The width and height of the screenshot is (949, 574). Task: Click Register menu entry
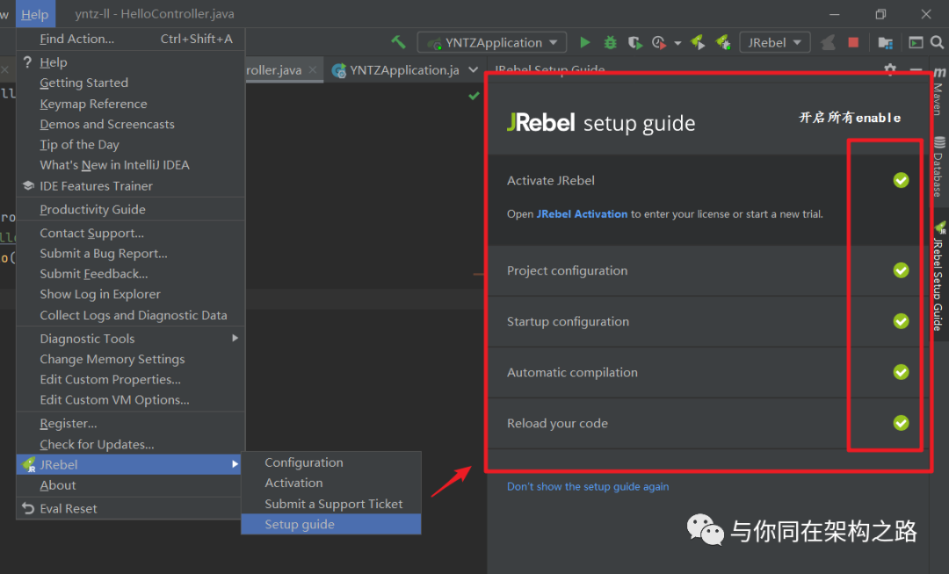pos(130,424)
